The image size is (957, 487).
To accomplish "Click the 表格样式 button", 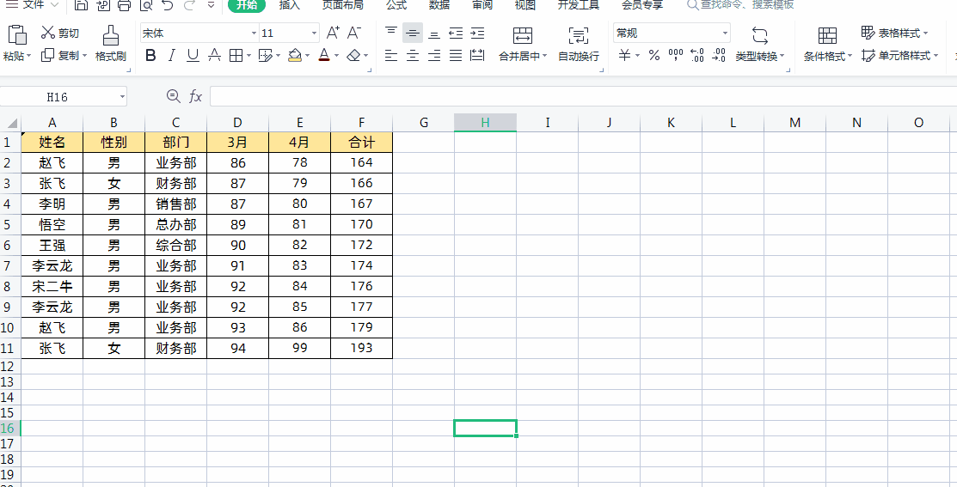I will [x=894, y=33].
